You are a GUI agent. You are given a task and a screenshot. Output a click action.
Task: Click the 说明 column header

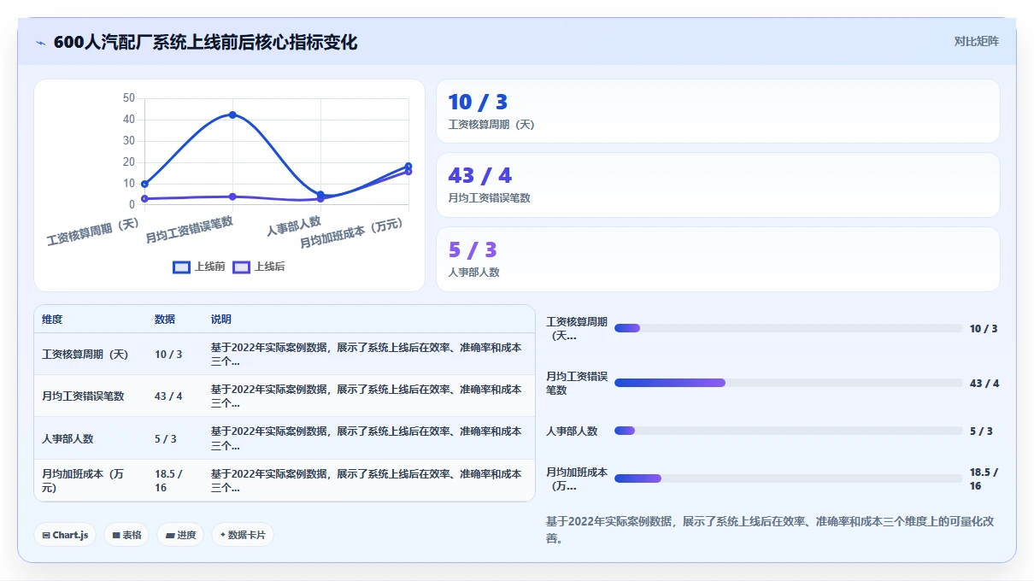tap(221, 320)
